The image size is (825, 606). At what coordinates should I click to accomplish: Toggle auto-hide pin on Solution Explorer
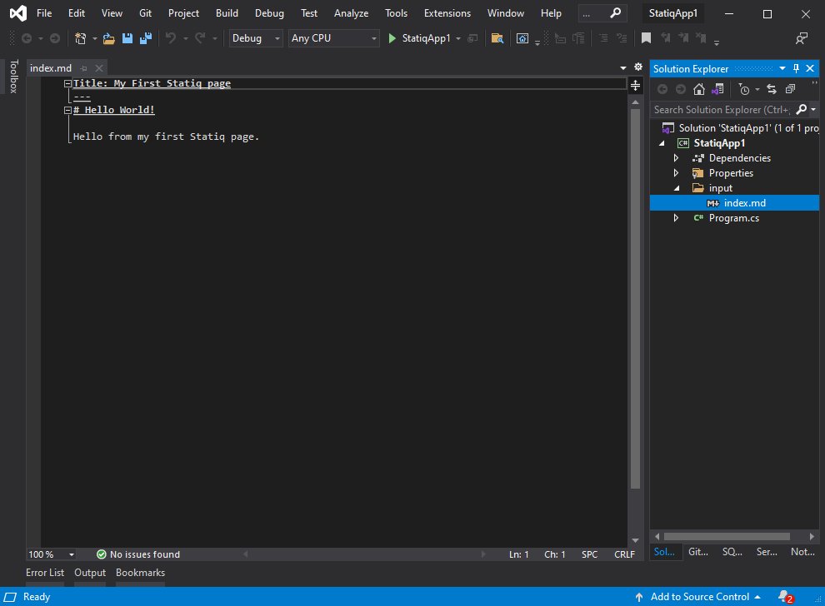[x=796, y=68]
